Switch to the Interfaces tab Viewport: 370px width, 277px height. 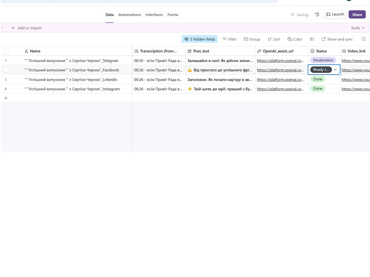point(154,15)
